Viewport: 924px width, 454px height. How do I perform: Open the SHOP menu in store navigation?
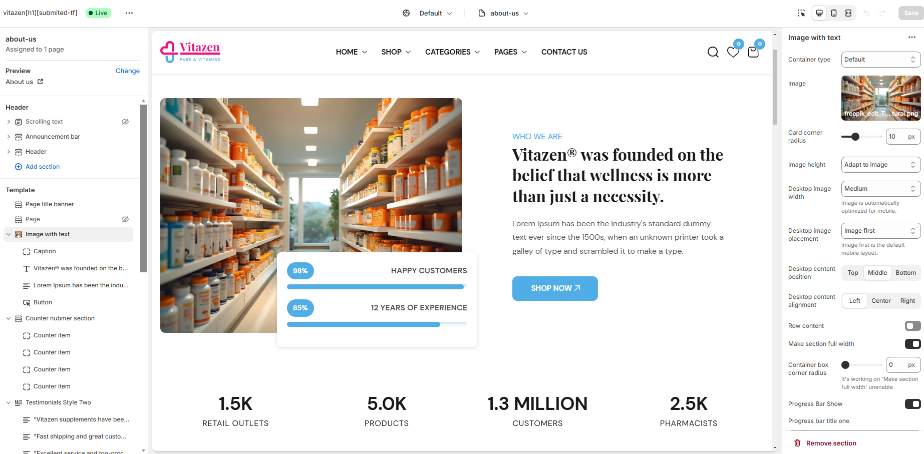[x=396, y=52]
